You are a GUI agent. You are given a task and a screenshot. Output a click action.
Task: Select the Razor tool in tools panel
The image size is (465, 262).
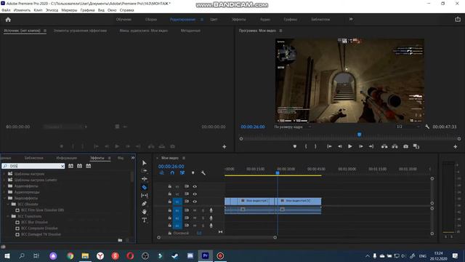[x=145, y=187]
